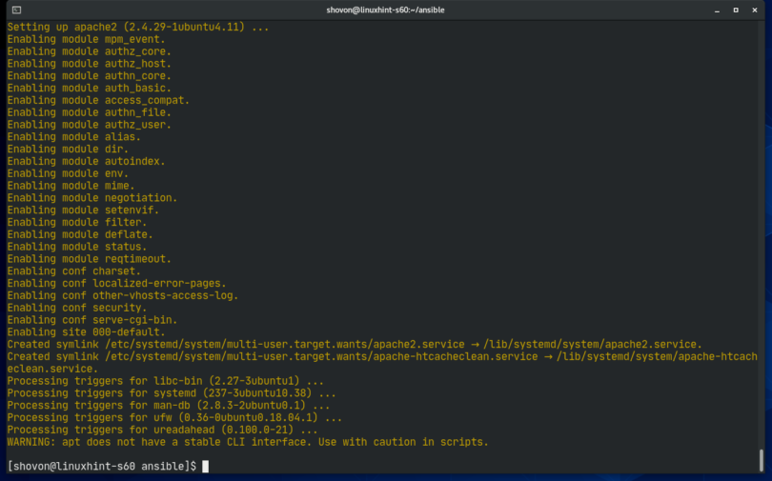Viewport: 772px width, 481px height.
Task: Click the line 'Enabling module negotiation.'
Action: click(92, 198)
